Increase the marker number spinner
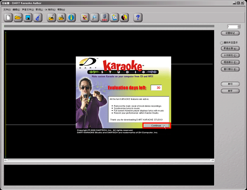Screen dimensions: 247x190 [x=239, y=26]
